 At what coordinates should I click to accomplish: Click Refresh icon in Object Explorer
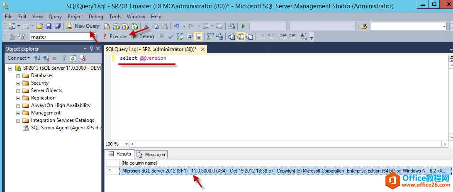pos(73,58)
